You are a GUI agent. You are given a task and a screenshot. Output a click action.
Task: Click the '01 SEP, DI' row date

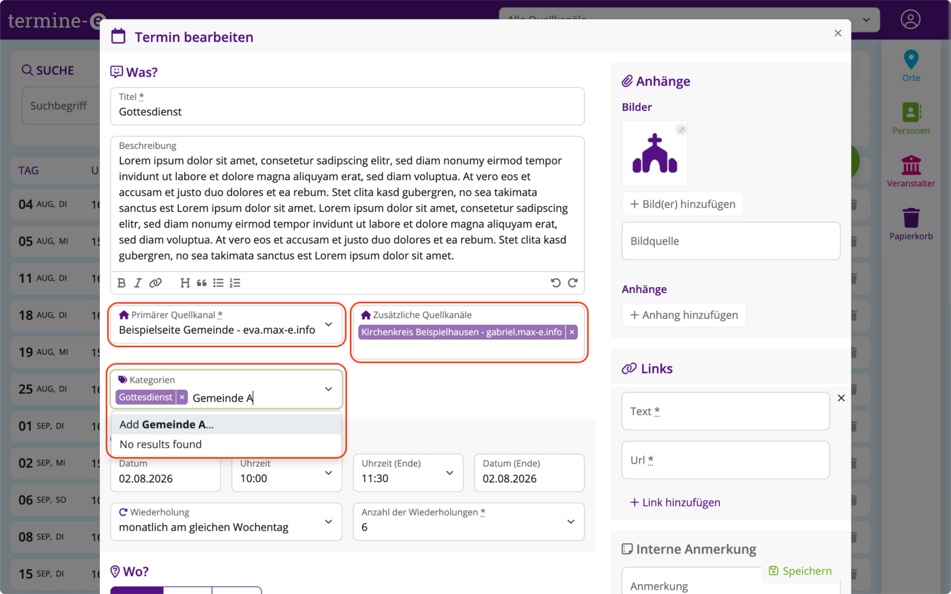41,426
